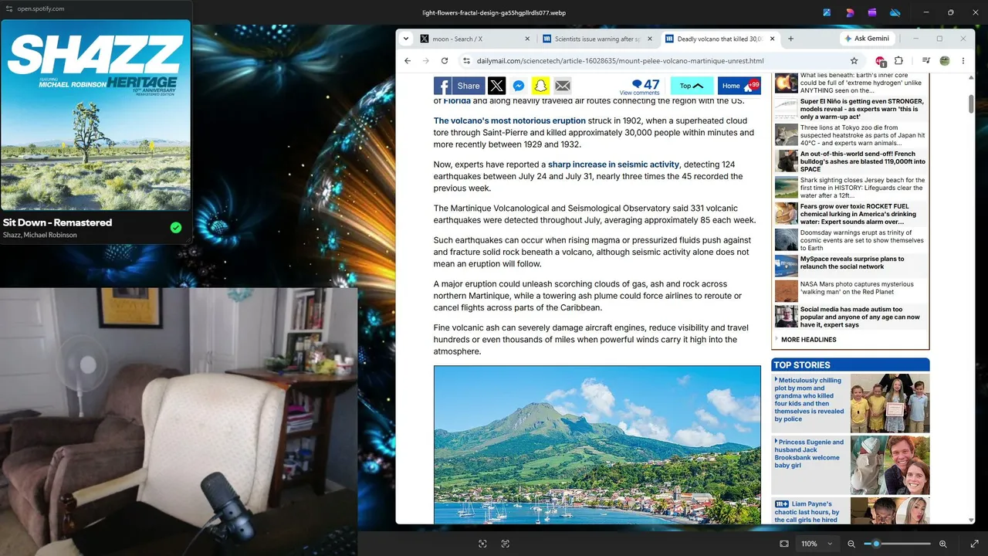
Task: Click OneDrive cloud icon in Photos title bar
Action: tap(895, 12)
